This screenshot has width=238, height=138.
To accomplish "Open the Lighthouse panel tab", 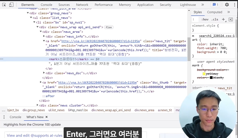I will pyautogui.click(x=188, y=5).
